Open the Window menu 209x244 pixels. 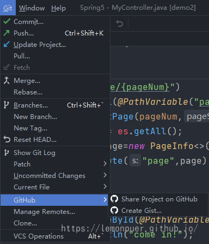click(x=32, y=8)
